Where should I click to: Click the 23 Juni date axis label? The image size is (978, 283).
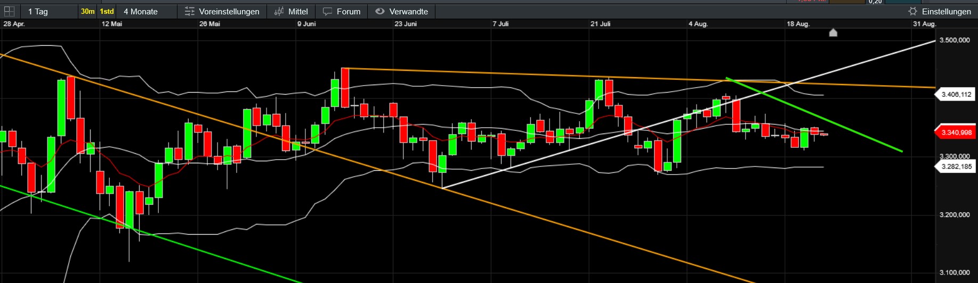click(x=406, y=24)
